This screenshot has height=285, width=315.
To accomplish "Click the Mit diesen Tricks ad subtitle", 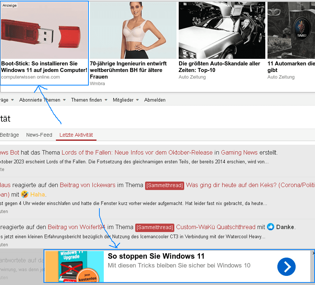I will [x=179, y=266].
